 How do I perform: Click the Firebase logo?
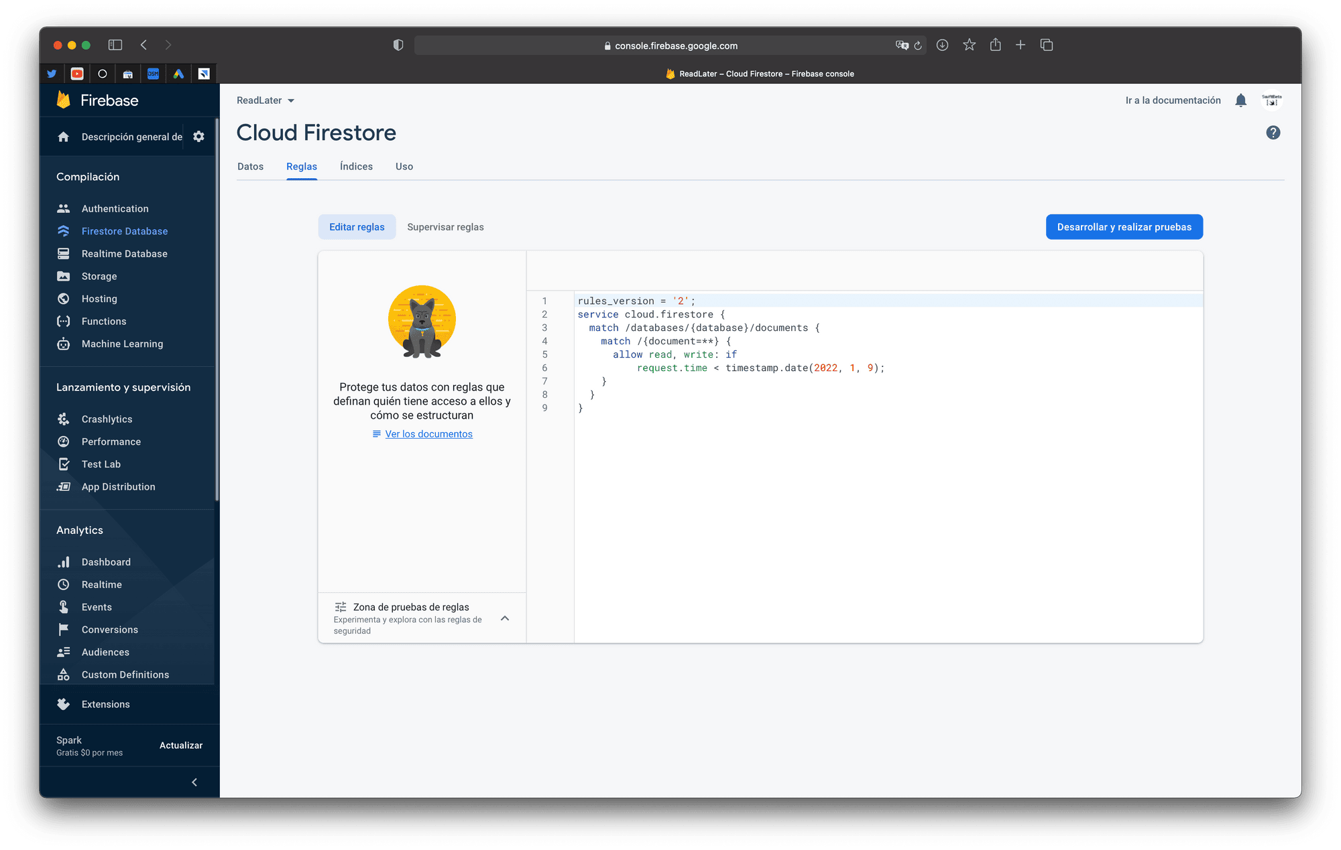pyautogui.click(x=98, y=100)
